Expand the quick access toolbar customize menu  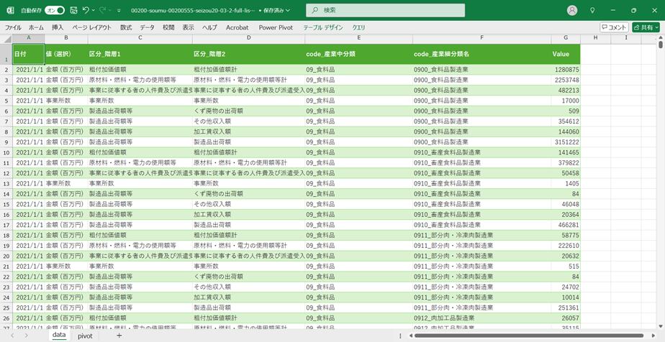click(x=119, y=11)
